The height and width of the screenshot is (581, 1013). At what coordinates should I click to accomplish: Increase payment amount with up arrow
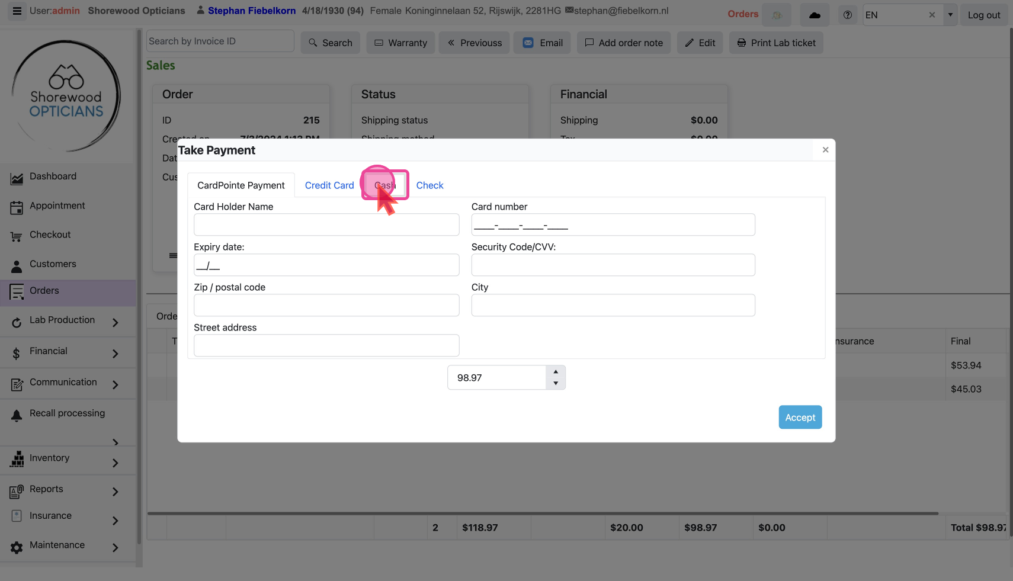point(556,372)
